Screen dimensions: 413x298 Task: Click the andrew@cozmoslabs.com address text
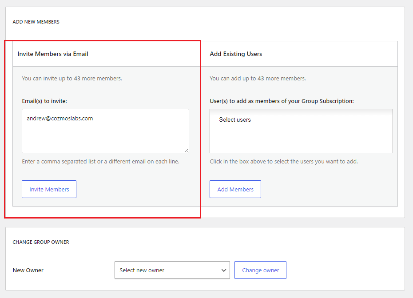[x=60, y=118]
